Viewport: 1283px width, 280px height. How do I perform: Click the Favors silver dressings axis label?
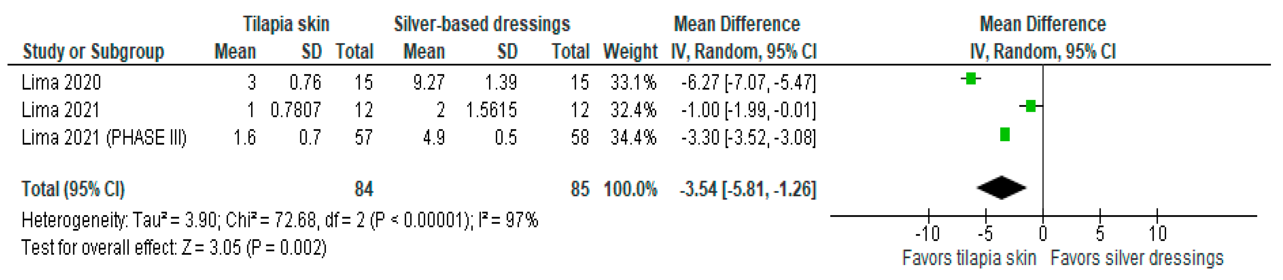coord(1137,258)
